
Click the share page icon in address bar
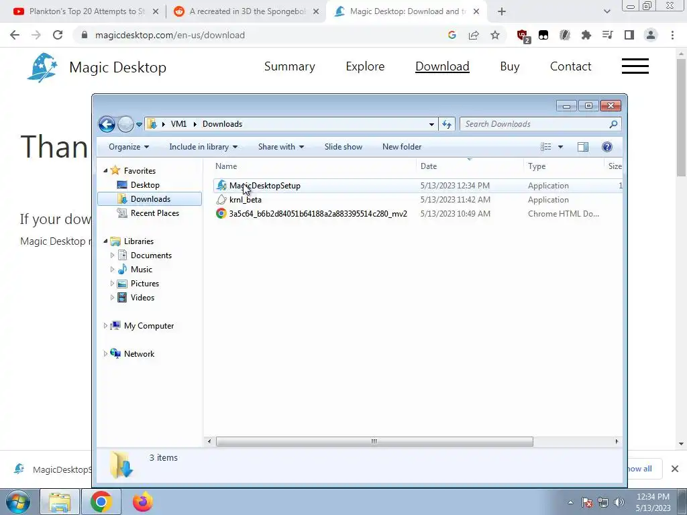click(474, 35)
